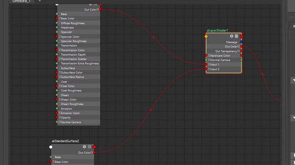Screen dimensions: 295x165
Task: Click the Transmission Depth attribute label
Action: click(73, 55)
